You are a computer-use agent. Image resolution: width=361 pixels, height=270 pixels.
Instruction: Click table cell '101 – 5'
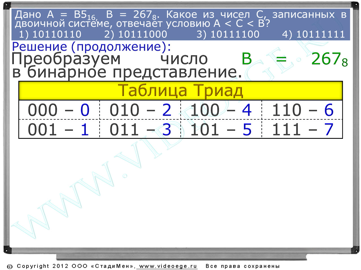[221, 129]
